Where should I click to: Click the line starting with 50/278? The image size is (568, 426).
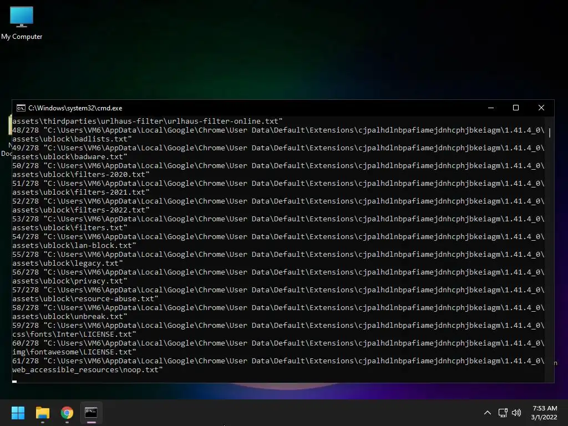[278, 165]
